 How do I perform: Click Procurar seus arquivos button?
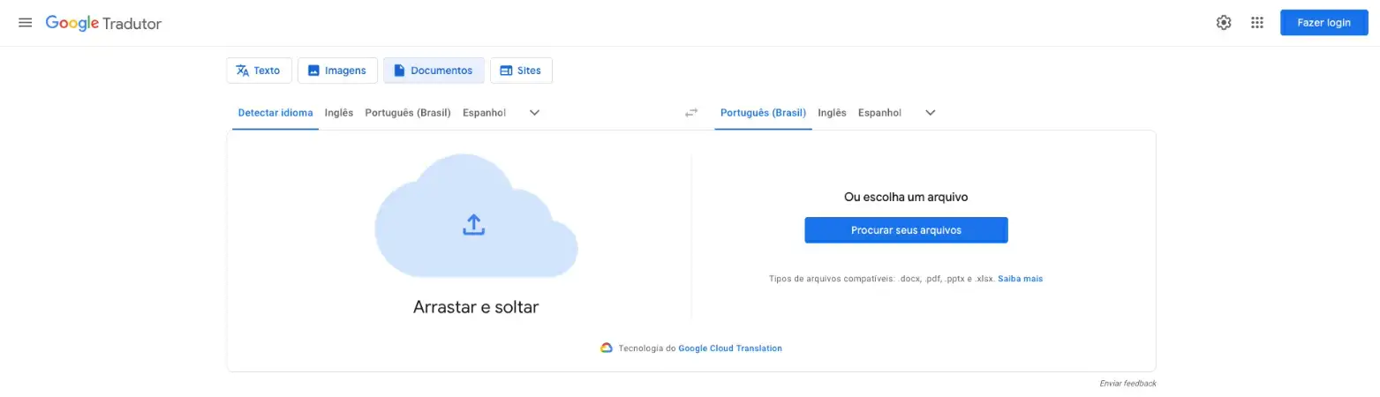tap(906, 230)
